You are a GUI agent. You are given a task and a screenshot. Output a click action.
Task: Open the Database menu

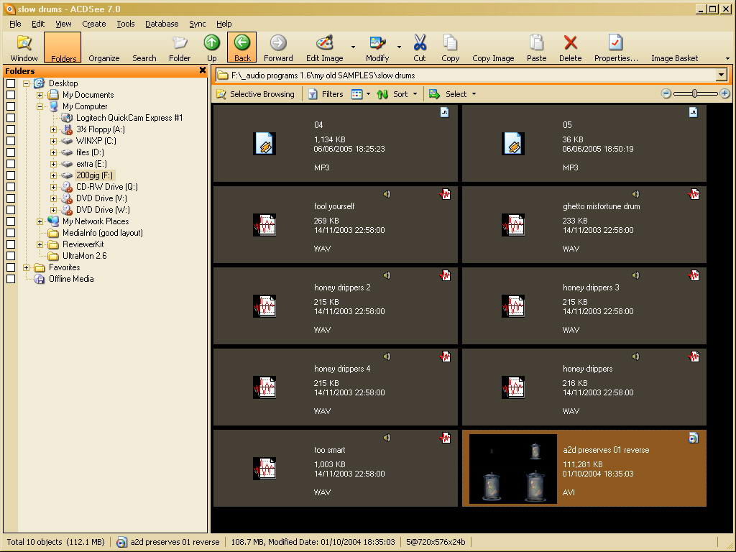tap(162, 24)
